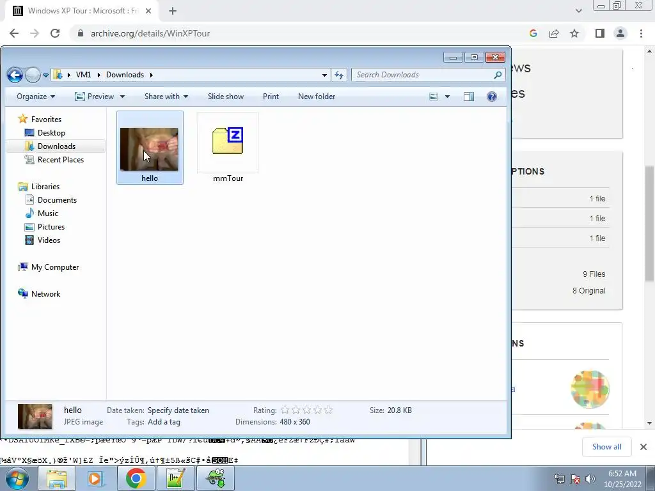
Task: Click the archive.org URL in address bar
Action: (150, 33)
